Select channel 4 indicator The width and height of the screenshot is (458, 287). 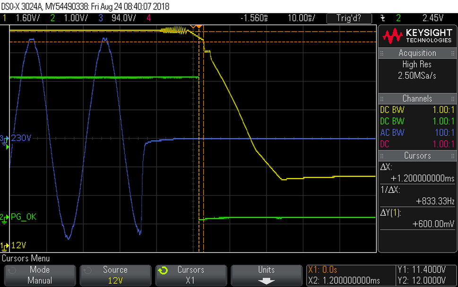tap(149, 18)
